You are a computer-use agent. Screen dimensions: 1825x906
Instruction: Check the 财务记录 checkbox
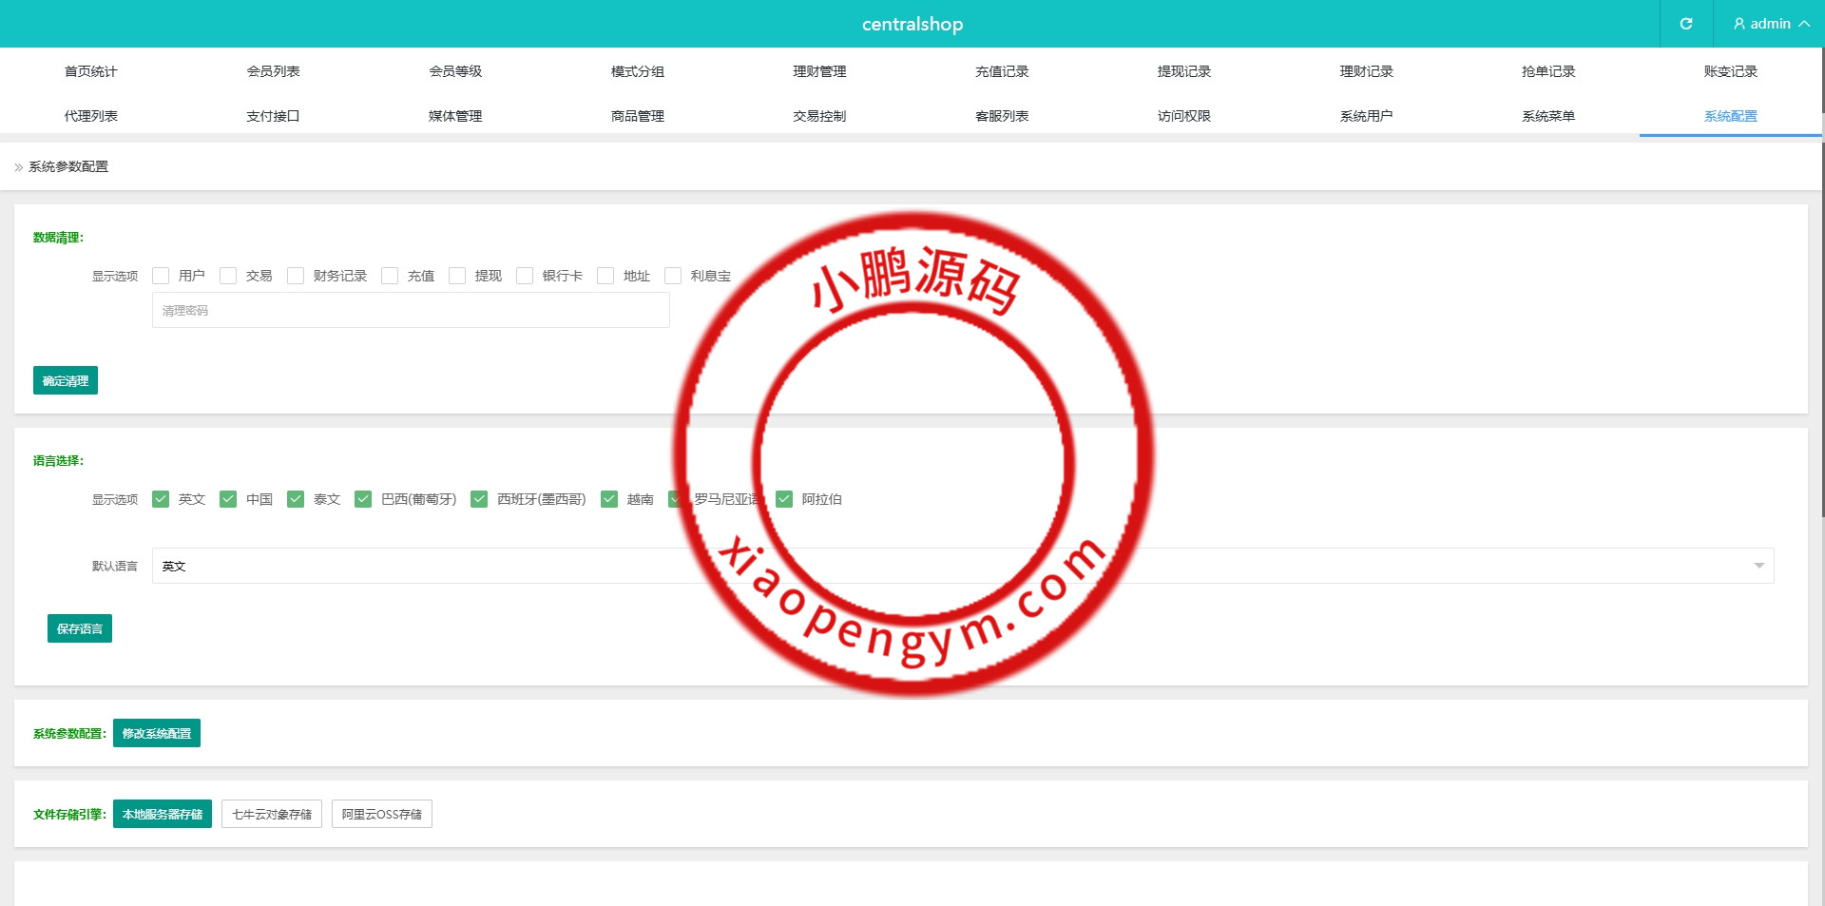click(296, 276)
